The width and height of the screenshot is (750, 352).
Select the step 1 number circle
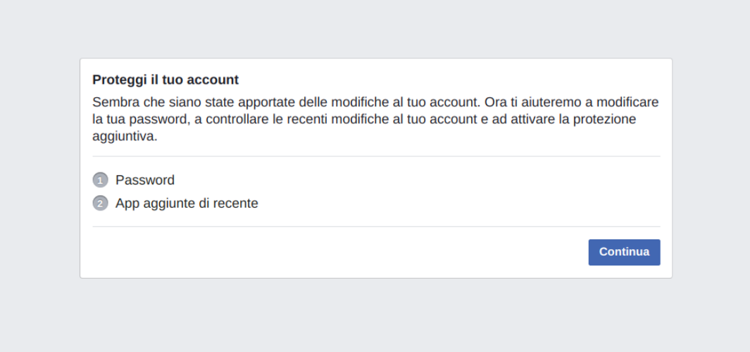100,180
